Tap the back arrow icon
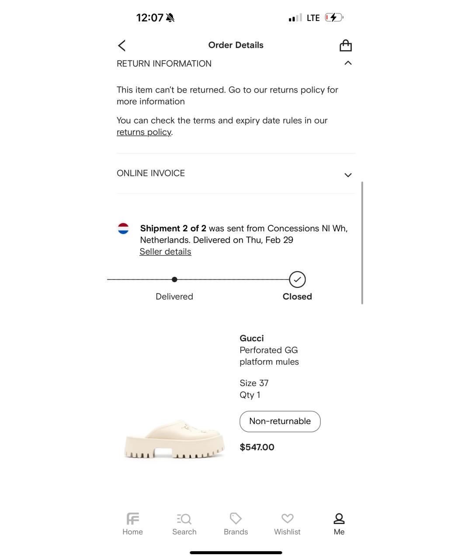 [122, 45]
